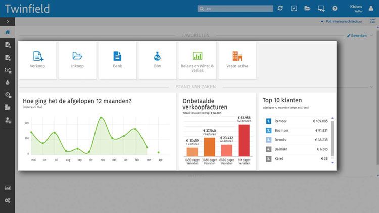Click the down arrow of the customer list scrollbar

tap(333, 163)
